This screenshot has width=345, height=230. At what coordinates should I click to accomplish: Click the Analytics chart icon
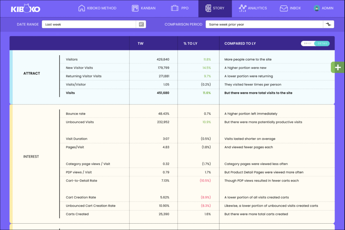point(242,8)
